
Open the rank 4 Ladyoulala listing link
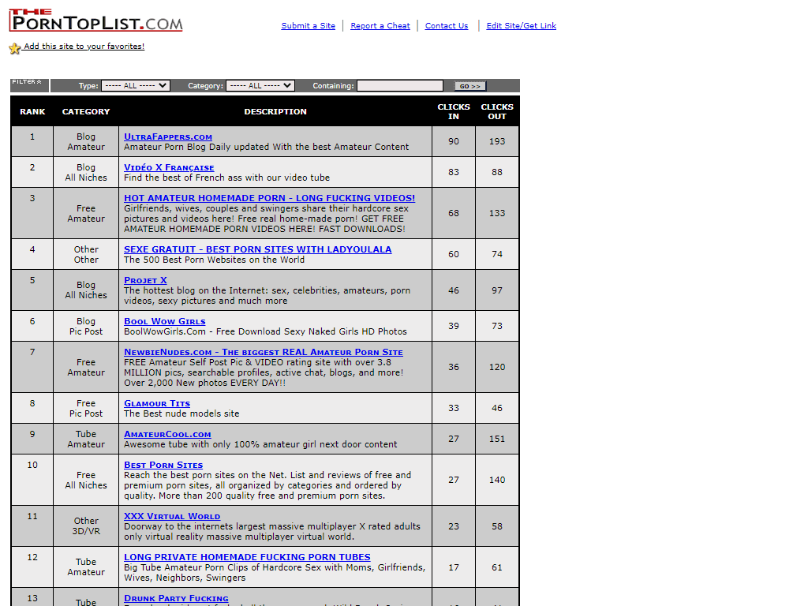point(257,249)
